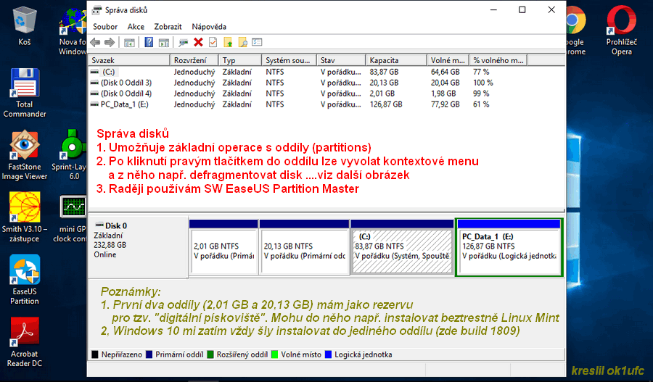Open Total Commander desktop icon
The width and height of the screenshot is (653, 382).
point(24,92)
